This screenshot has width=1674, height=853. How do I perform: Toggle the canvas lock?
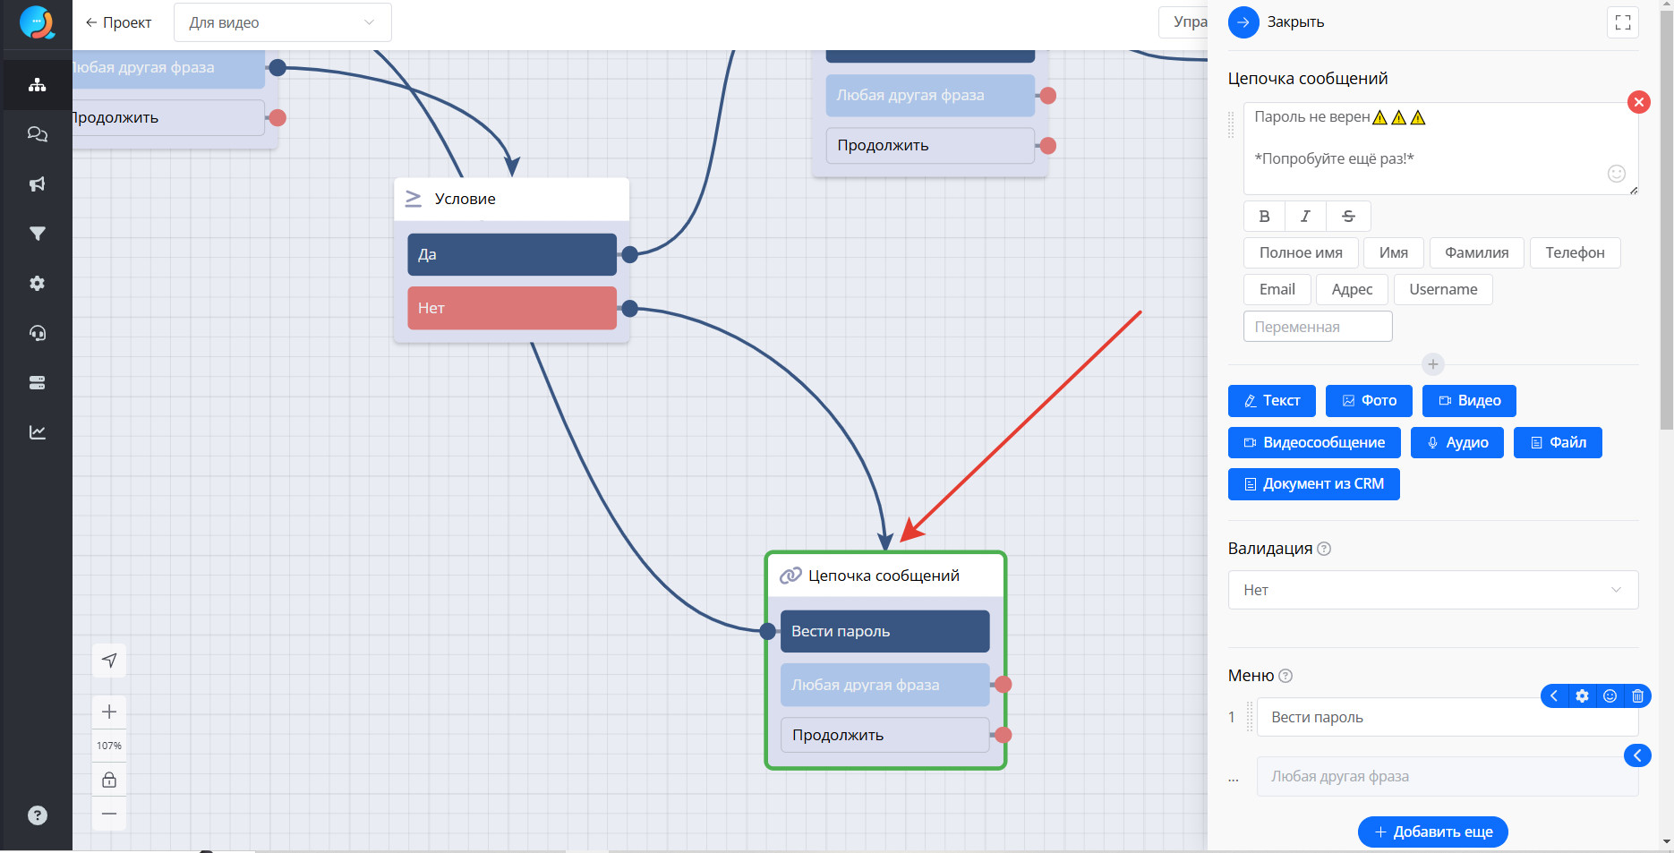pyautogui.click(x=109, y=780)
